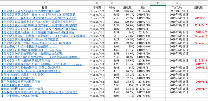Select the 播放量 header cell

point(127,8)
